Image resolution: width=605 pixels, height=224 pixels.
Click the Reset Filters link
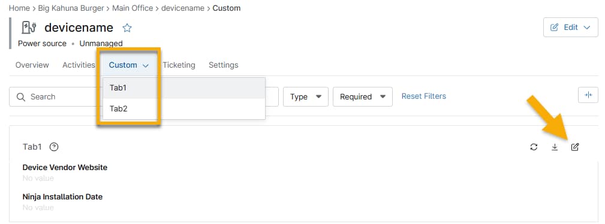click(424, 96)
